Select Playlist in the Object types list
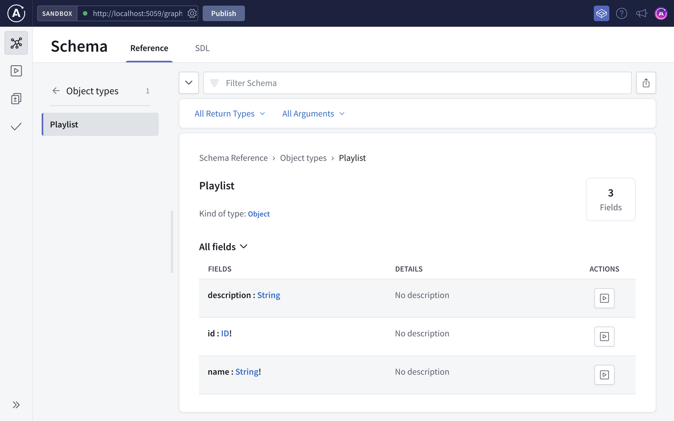 click(x=64, y=124)
